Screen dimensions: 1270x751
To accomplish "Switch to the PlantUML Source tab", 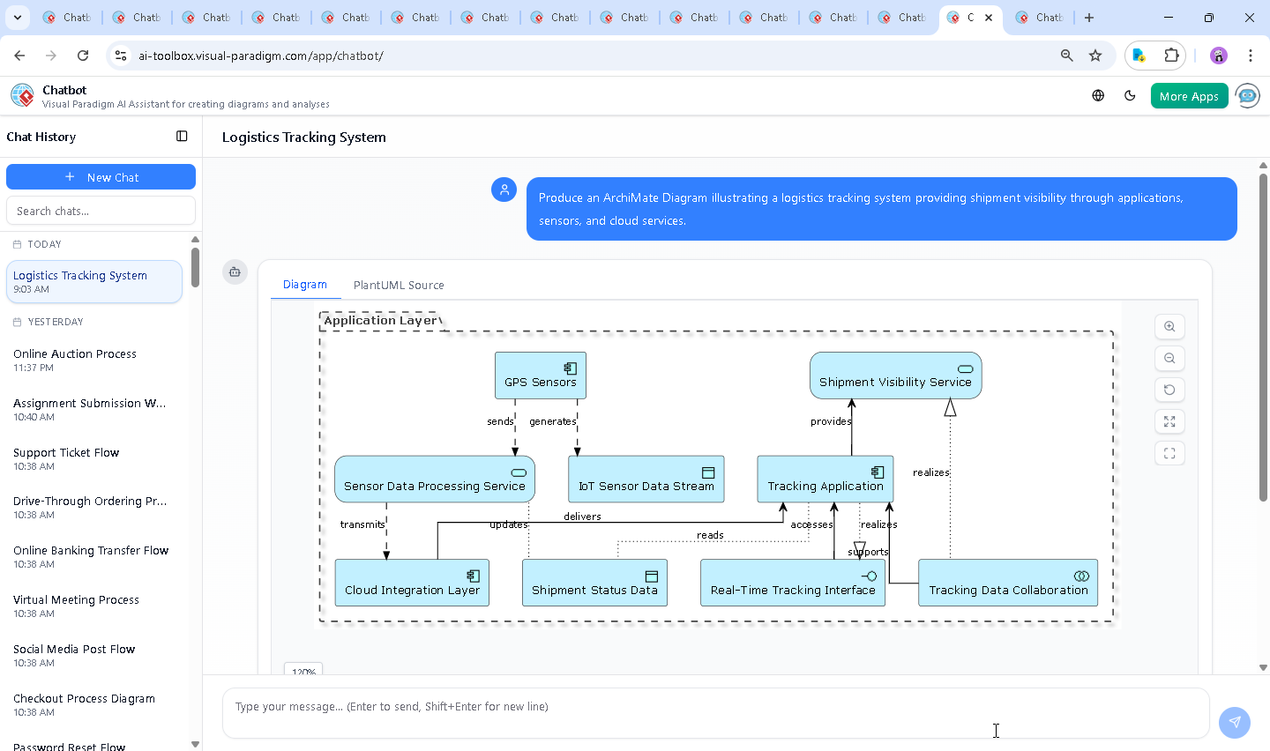I will tap(399, 285).
